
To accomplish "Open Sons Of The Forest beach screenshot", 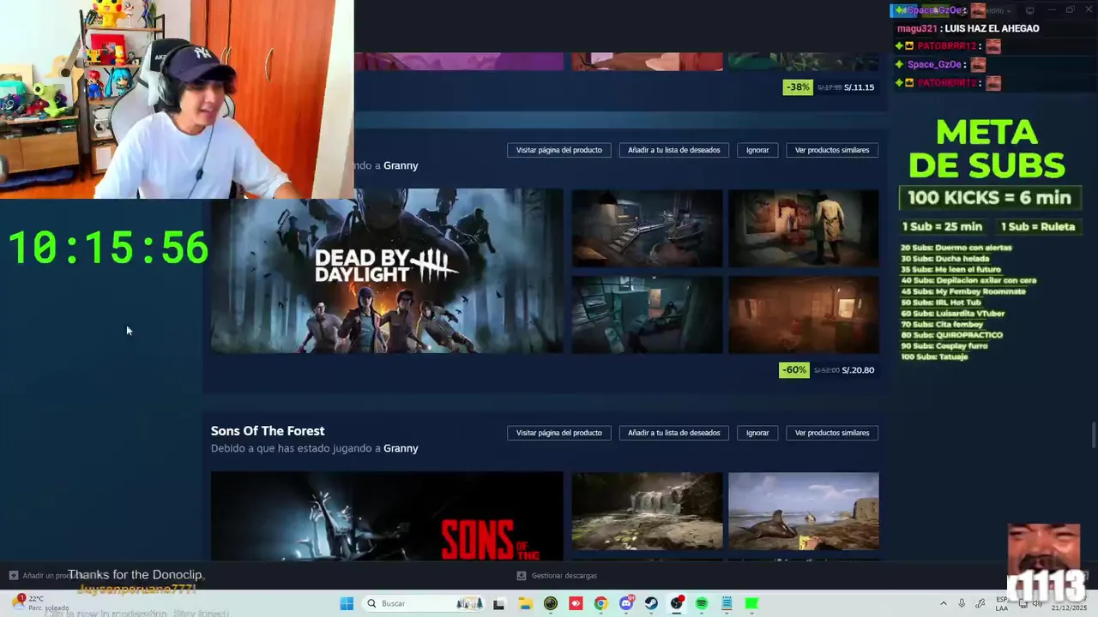I will 804,511.
